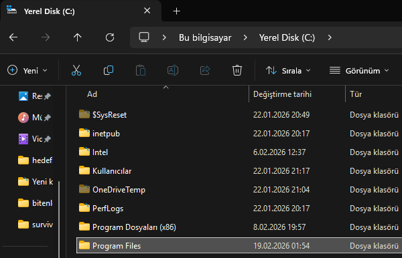The height and width of the screenshot is (258, 402).
Task: Click the Program Files name text
Action: click(117, 246)
